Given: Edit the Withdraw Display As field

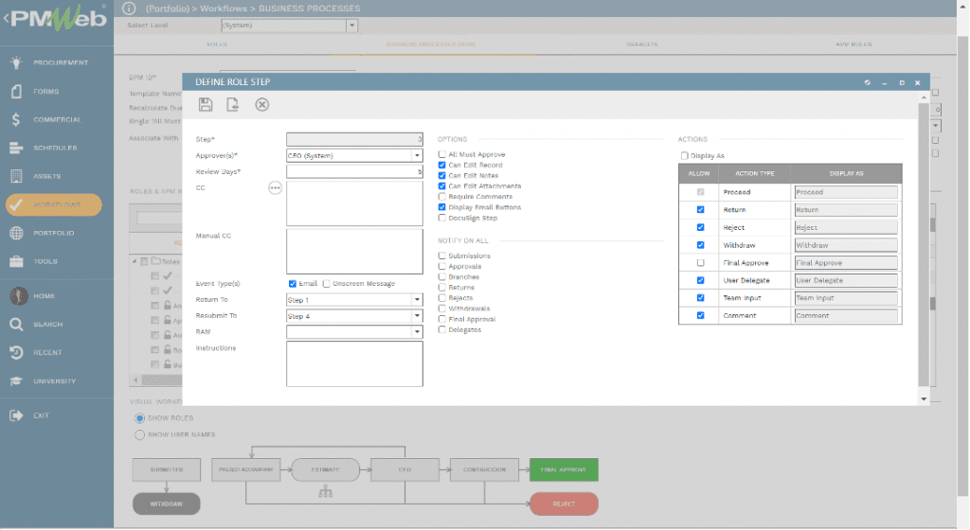Looking at the screenshot, I should click(x=846, y=245).
